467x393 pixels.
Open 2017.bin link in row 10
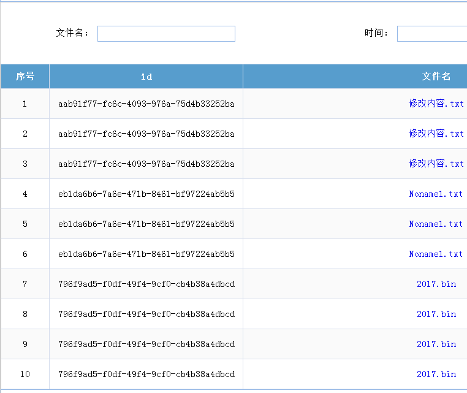tap(436, 374)
